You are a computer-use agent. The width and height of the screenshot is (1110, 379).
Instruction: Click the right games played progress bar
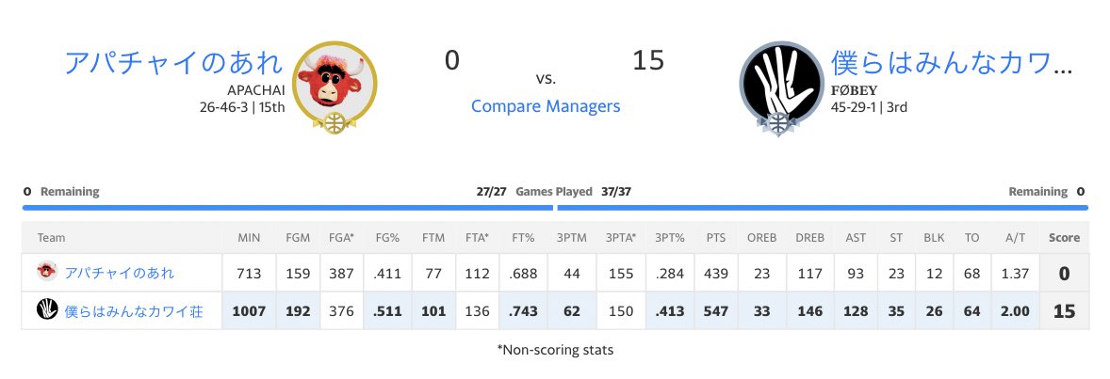pos(823,208)
